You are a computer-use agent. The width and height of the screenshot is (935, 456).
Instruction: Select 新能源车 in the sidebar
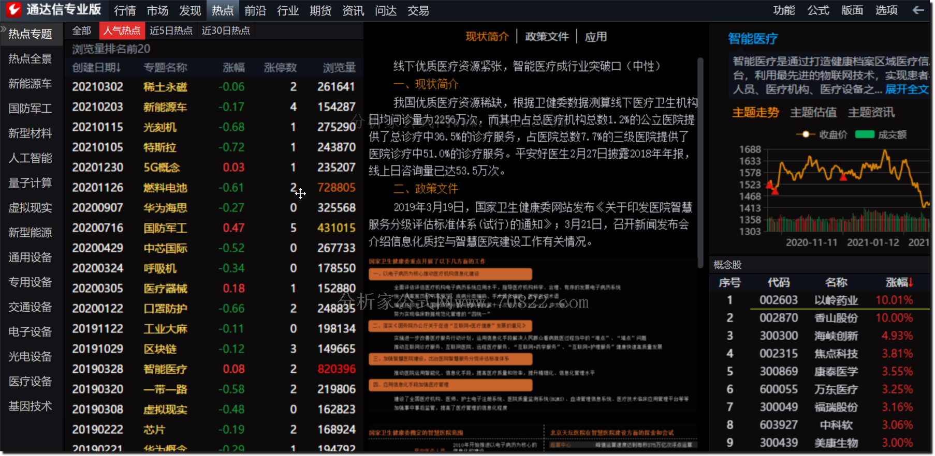pyautogui.click(x=30, y=84)
